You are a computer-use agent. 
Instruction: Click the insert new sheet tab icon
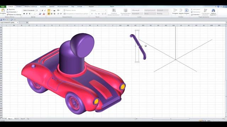point(28,119)
